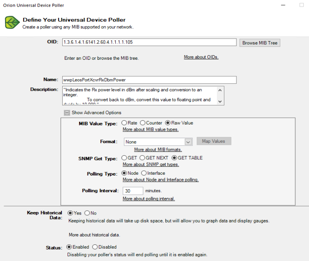309x261 pixels.
Task: Open More about Node and Interface polling link
Action: [161, 180]
